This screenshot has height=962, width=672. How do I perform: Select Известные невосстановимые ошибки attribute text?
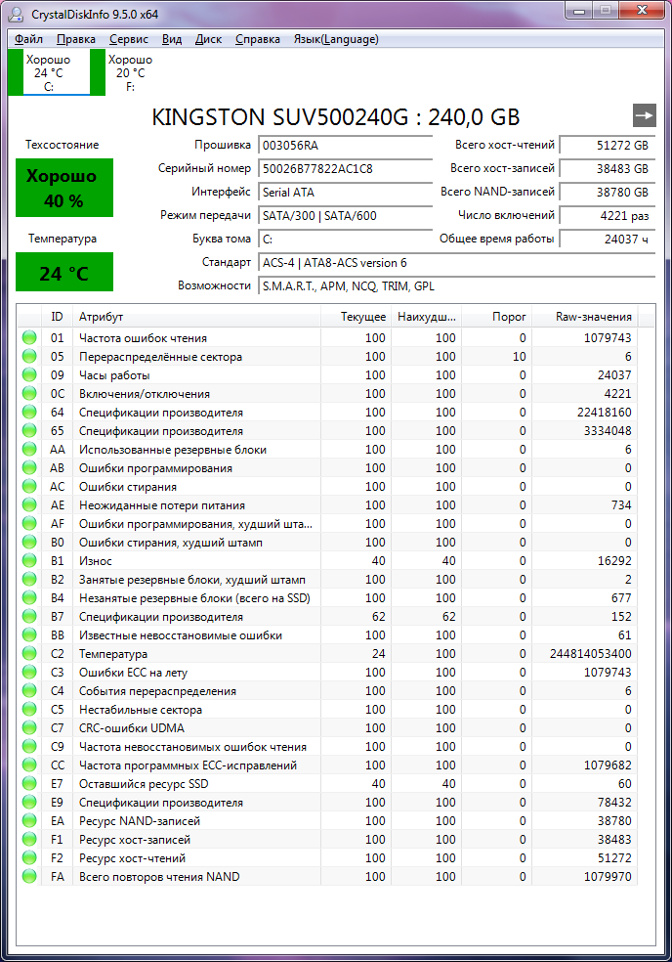click(x=181, y=635)
